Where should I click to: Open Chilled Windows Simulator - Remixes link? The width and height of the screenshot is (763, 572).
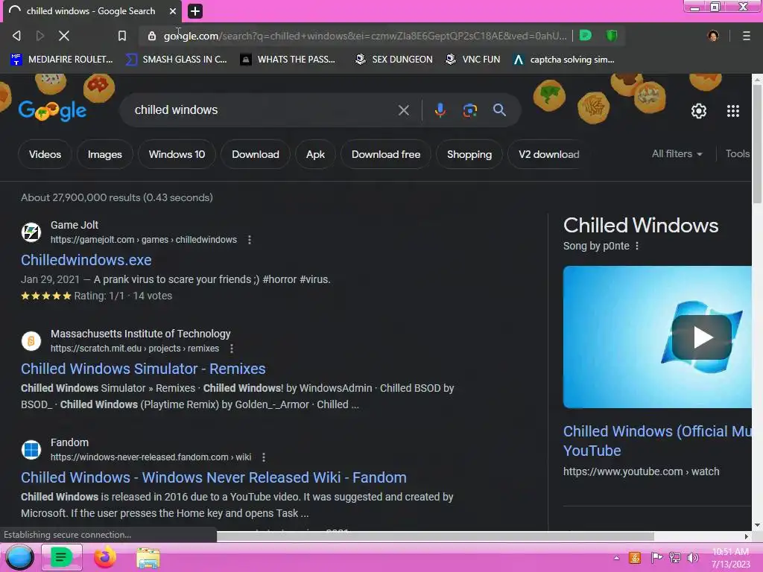click(143, 369)
